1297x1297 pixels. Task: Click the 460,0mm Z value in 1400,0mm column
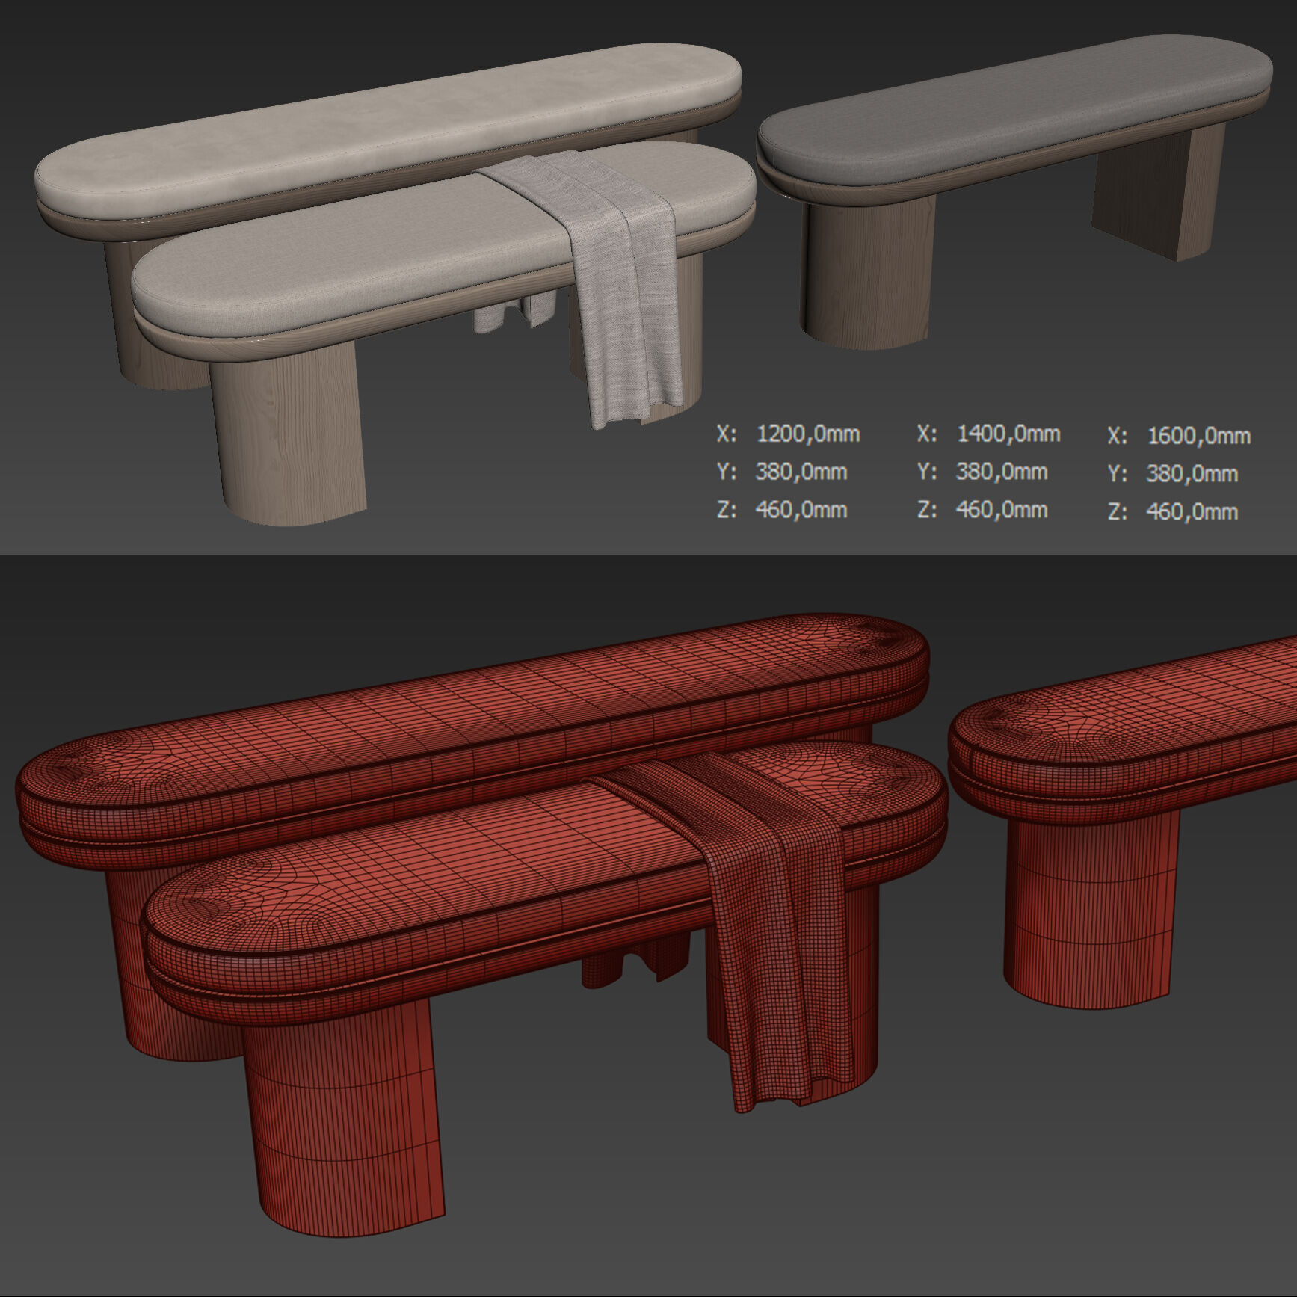(1002, 510)
